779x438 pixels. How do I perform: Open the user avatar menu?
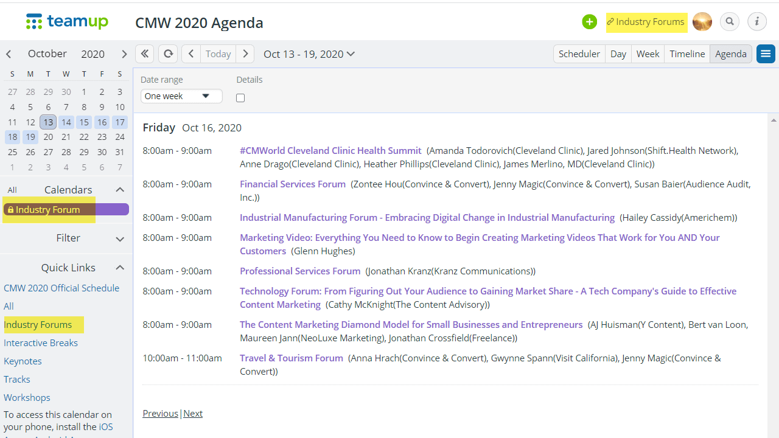[x=702, y=22]
